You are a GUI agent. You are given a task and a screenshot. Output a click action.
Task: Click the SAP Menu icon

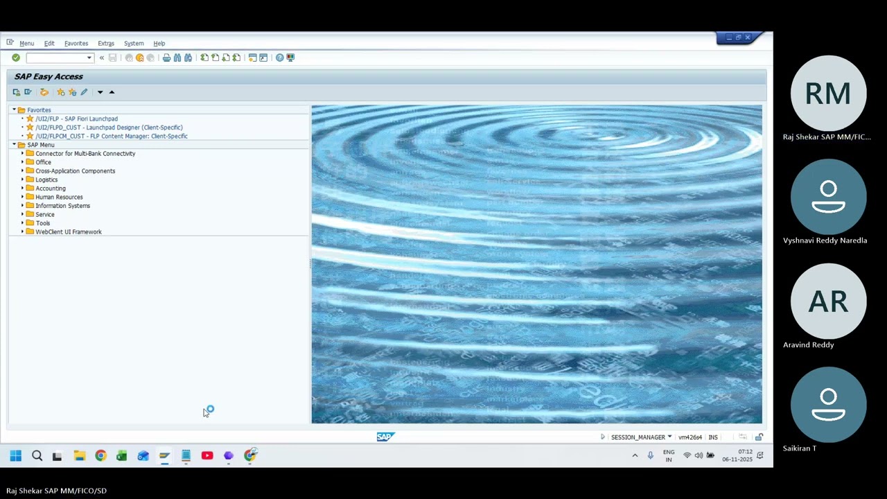pos(28,92)
